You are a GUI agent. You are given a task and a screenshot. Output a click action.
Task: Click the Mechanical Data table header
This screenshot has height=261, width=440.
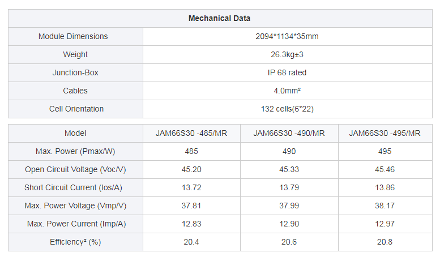click(220, 19)
